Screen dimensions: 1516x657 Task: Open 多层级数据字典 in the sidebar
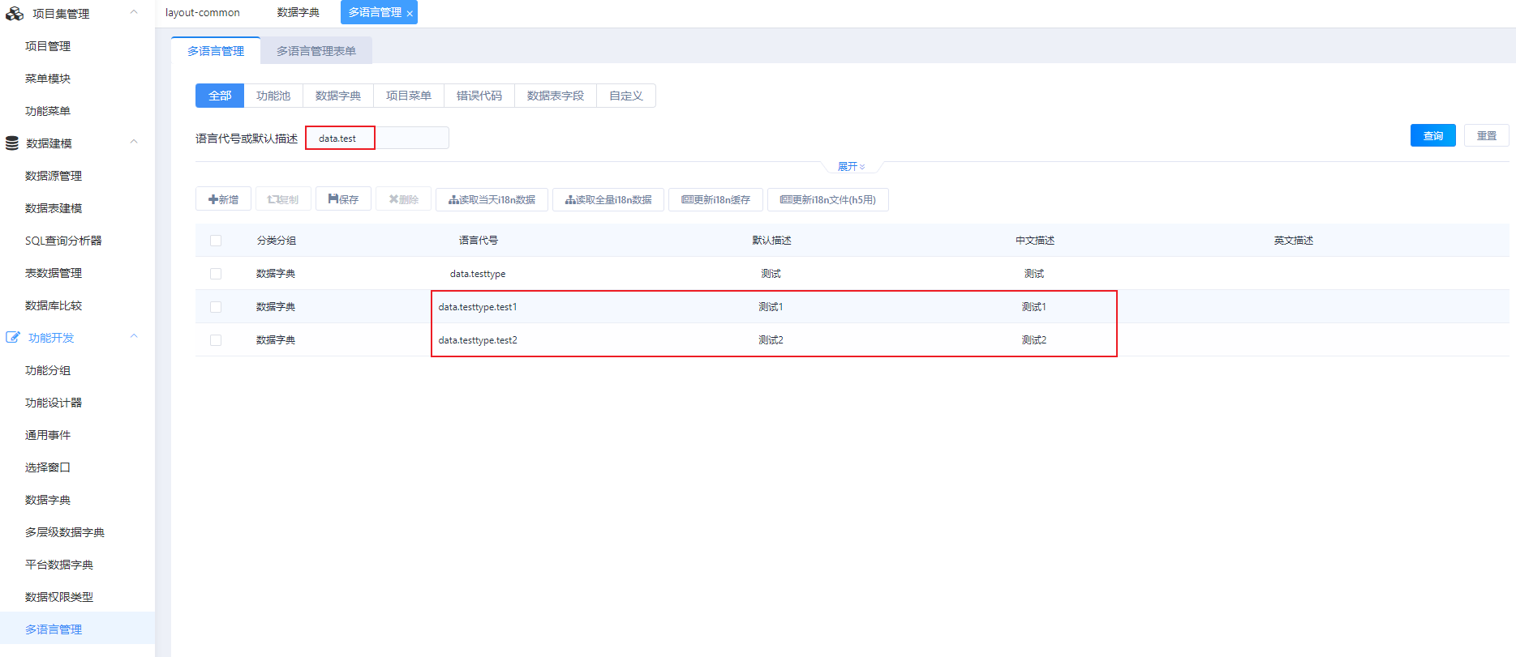point(65,532)
